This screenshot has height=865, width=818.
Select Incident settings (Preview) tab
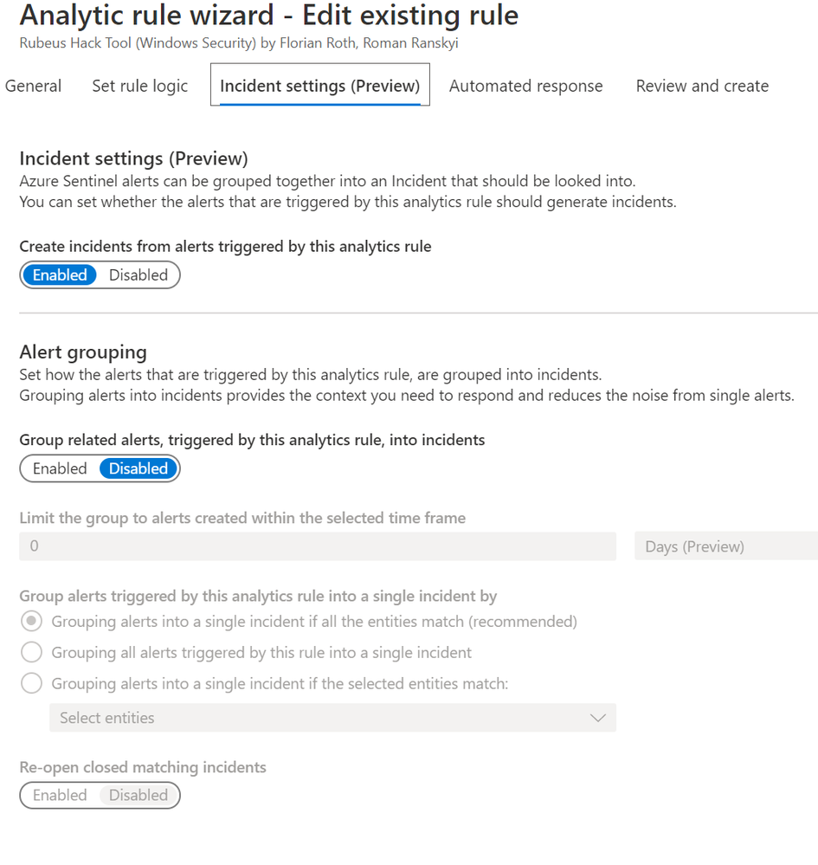coord(319,86)
